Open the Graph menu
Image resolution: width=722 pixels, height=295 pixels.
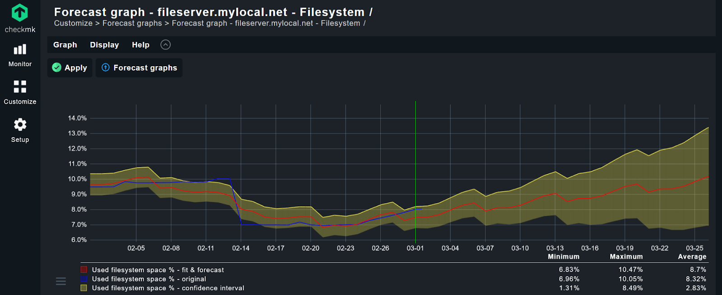(x=65, y=45)
